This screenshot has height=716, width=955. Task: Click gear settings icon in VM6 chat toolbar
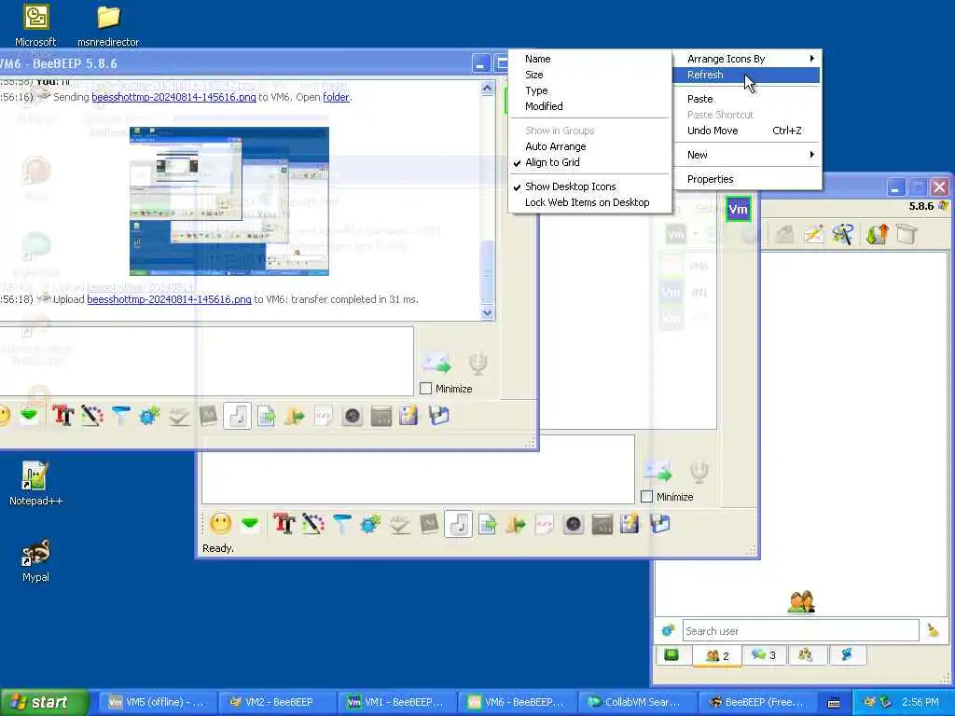tap(149, 416)
